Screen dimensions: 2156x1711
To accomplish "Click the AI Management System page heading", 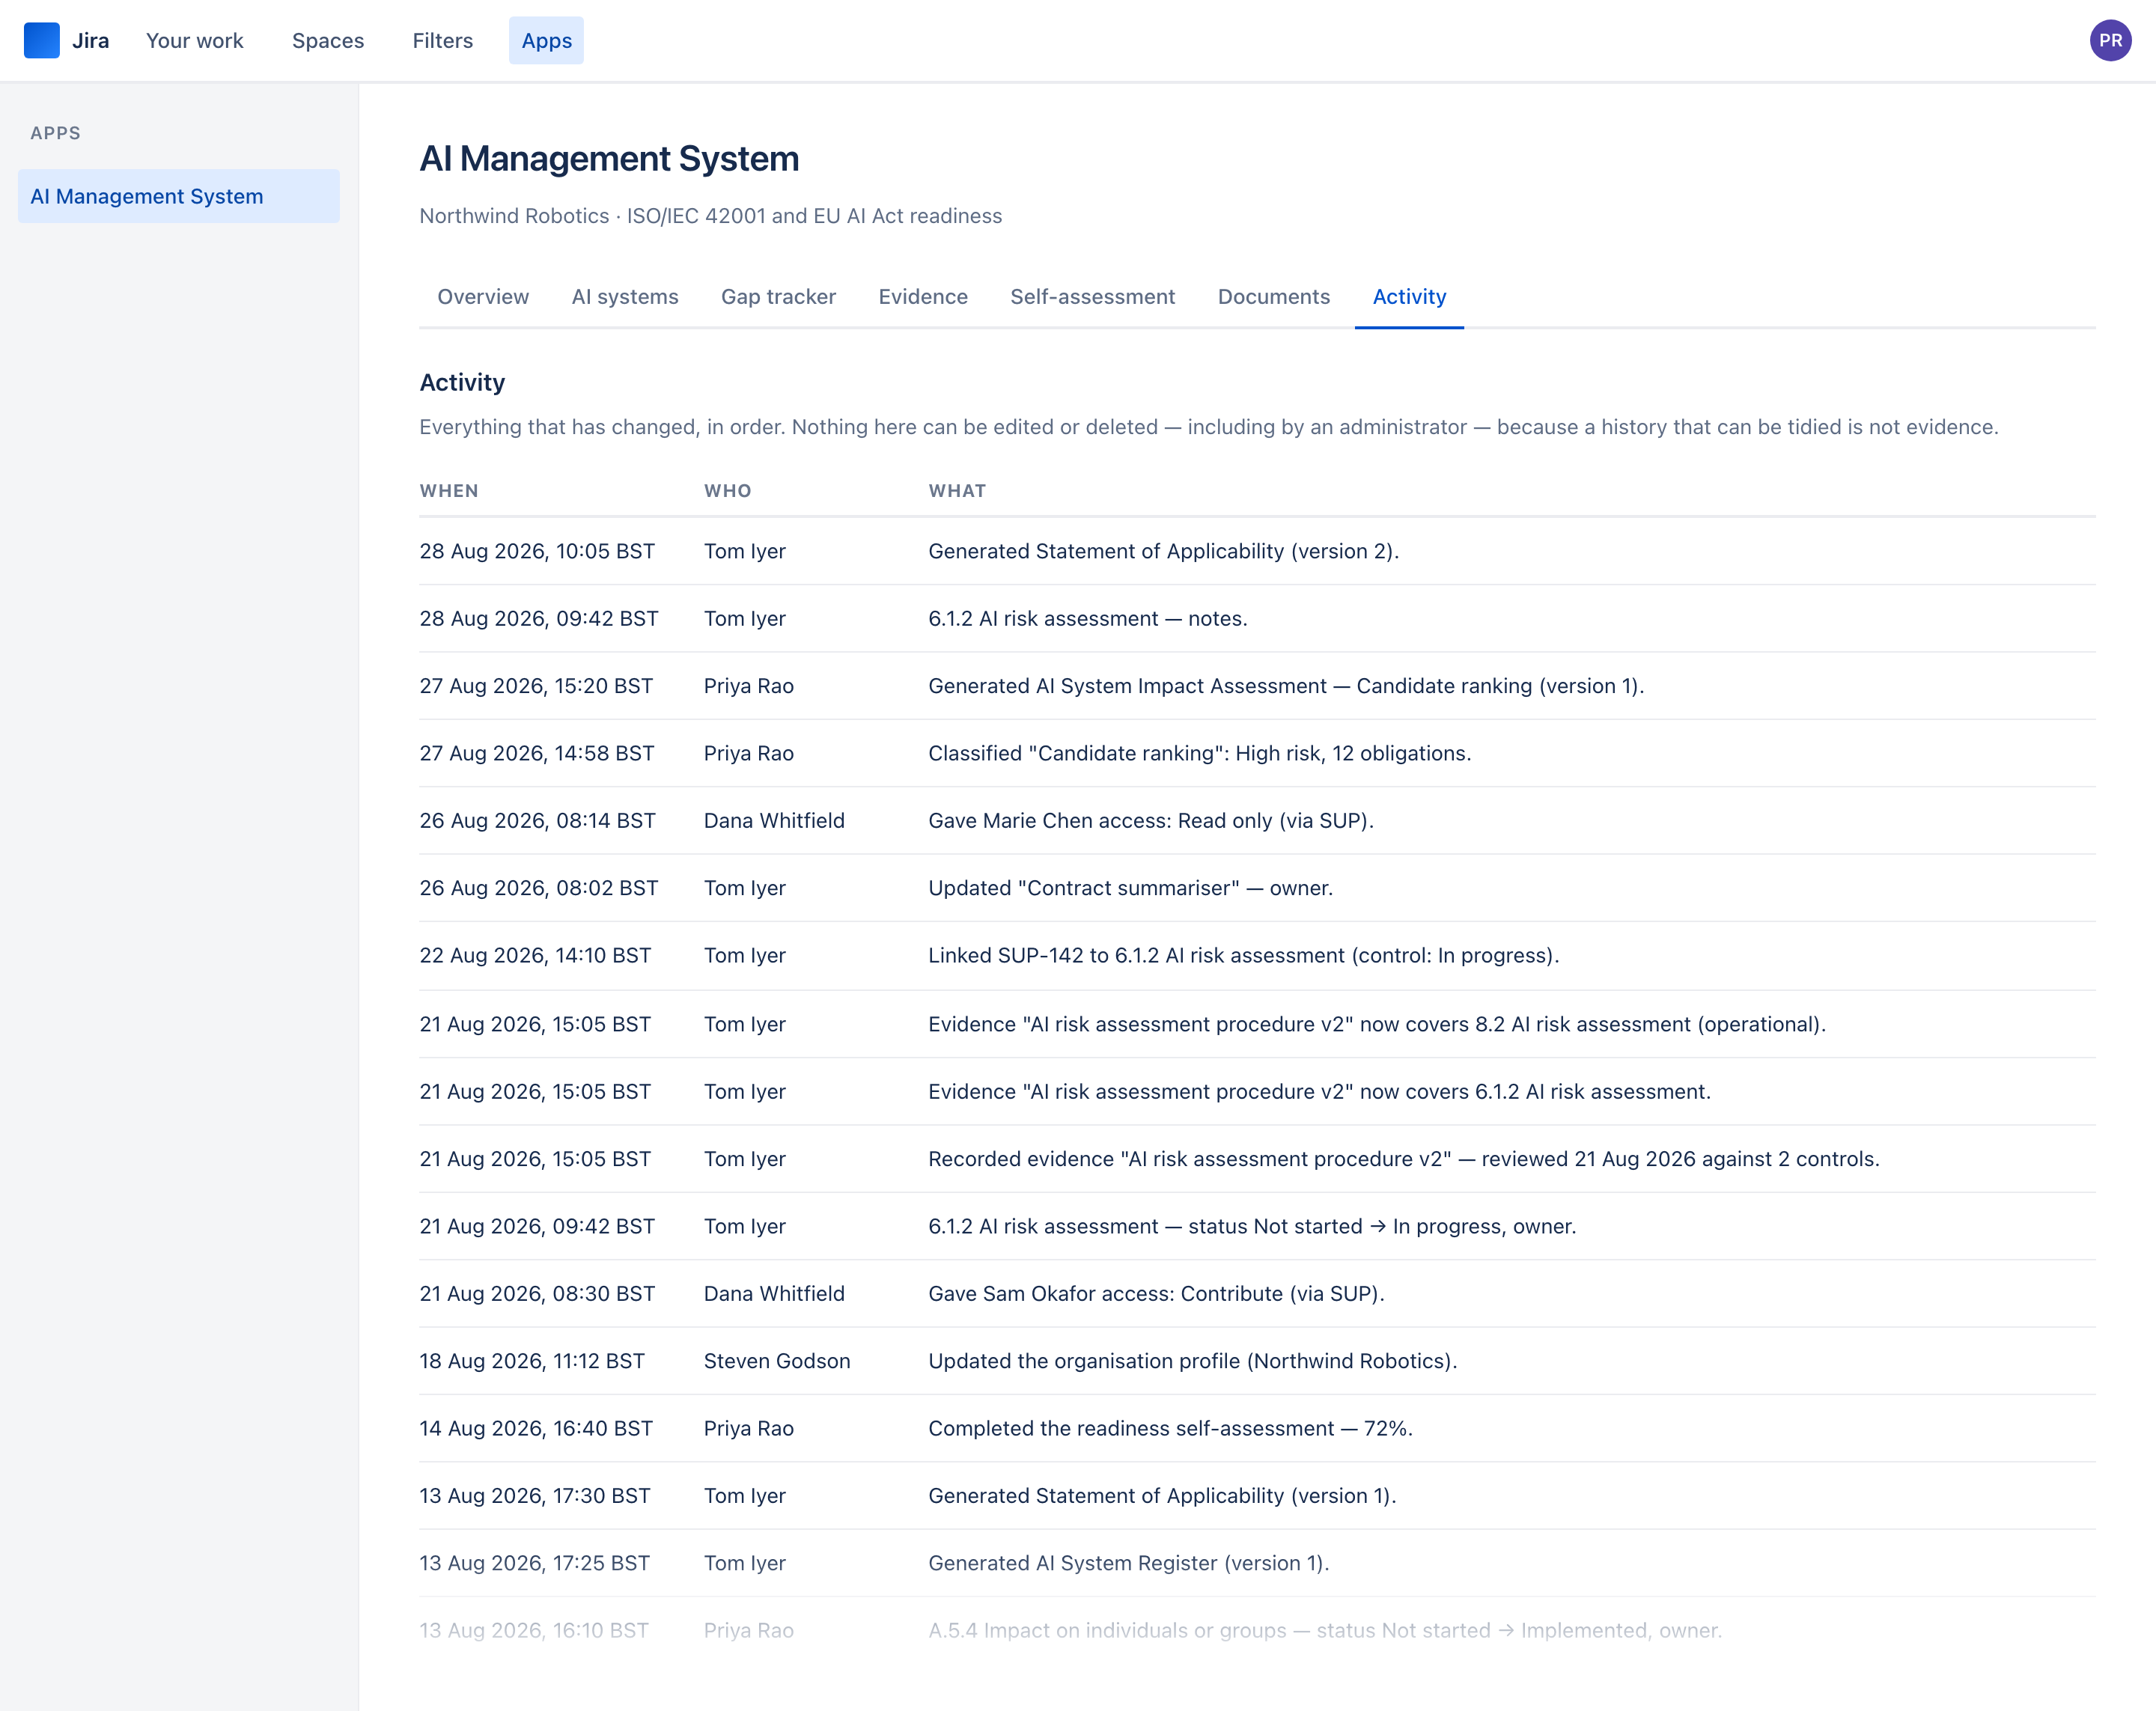I will 609,159.
